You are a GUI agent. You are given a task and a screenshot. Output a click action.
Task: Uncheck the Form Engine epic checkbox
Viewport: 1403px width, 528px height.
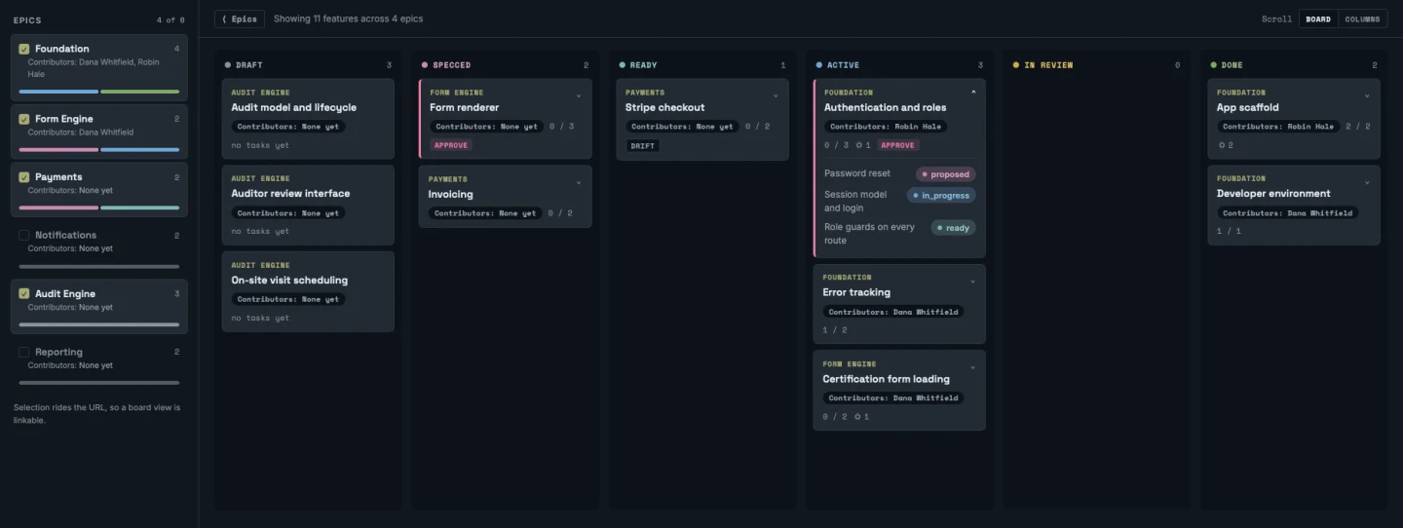coord(24,119)
